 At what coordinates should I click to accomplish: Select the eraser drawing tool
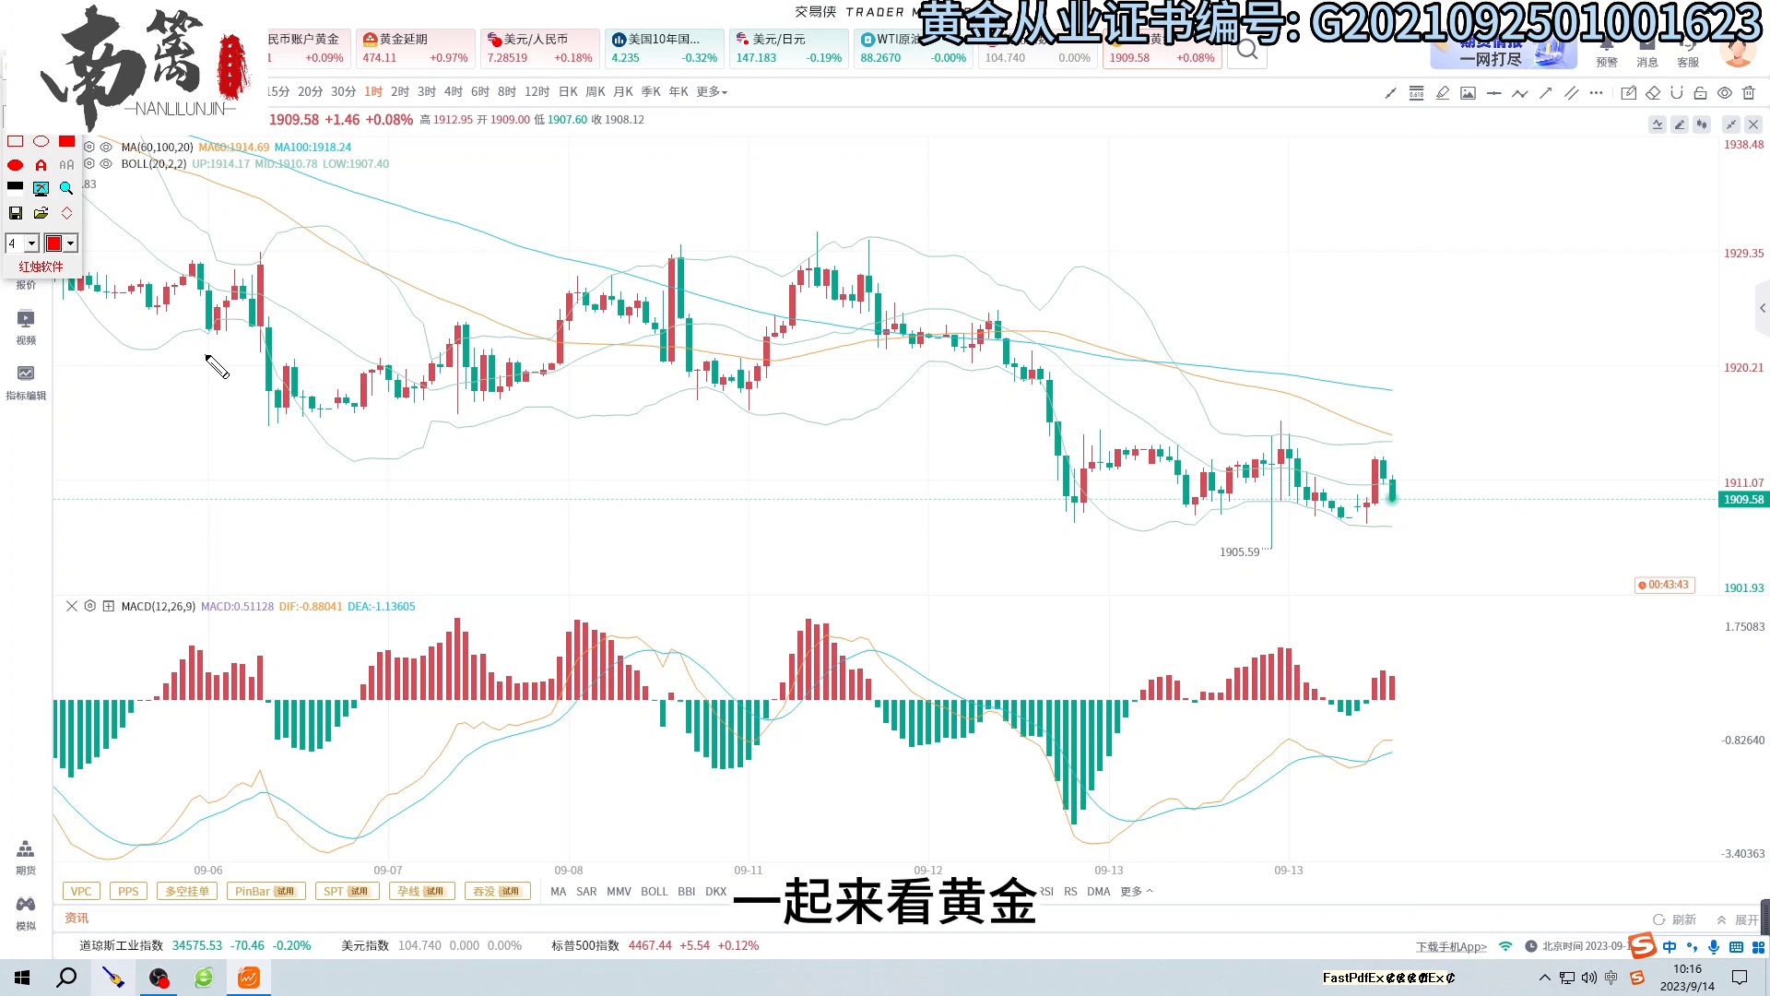[1653, 92]
